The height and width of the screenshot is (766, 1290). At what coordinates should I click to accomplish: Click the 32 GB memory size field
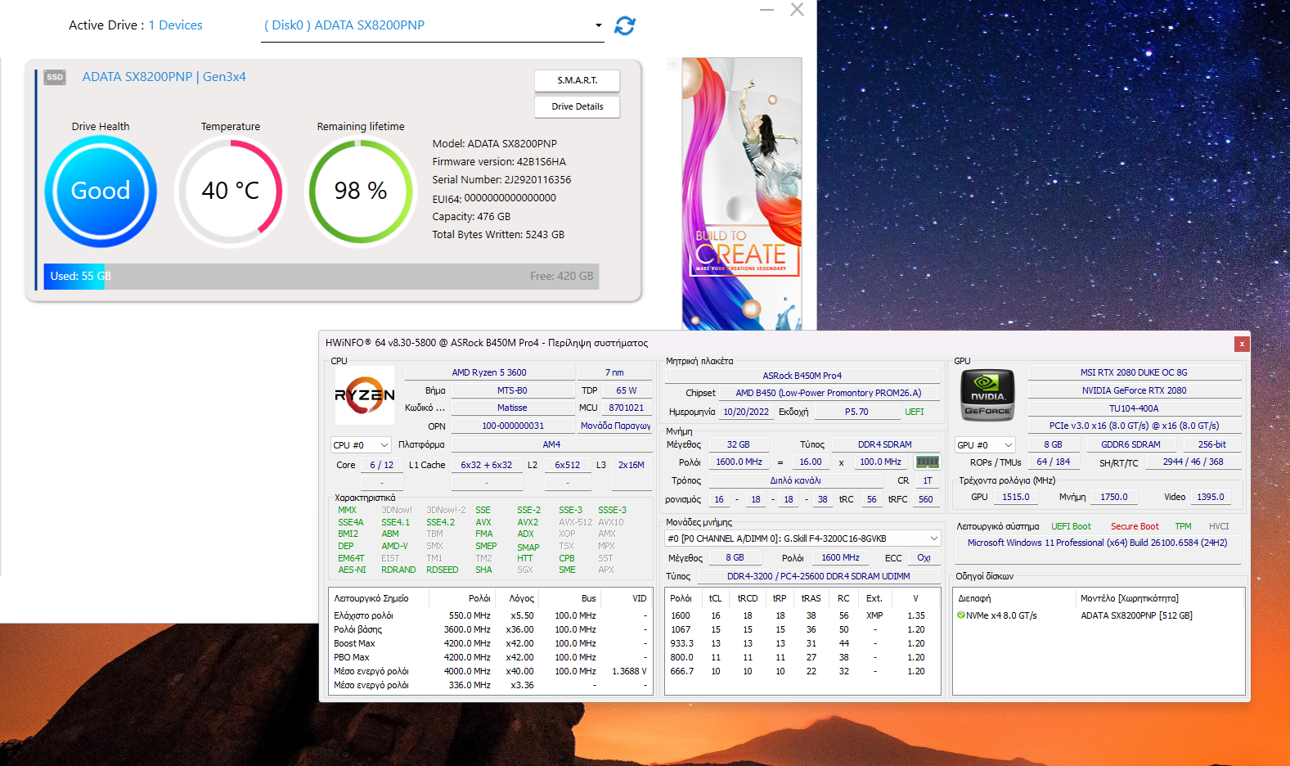coord(738,444)
